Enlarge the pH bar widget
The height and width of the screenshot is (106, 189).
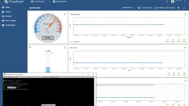click(x=65, y=48)
